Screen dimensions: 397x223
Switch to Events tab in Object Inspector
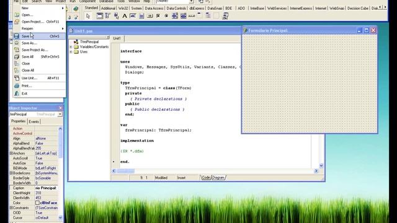tap(34, 121)
